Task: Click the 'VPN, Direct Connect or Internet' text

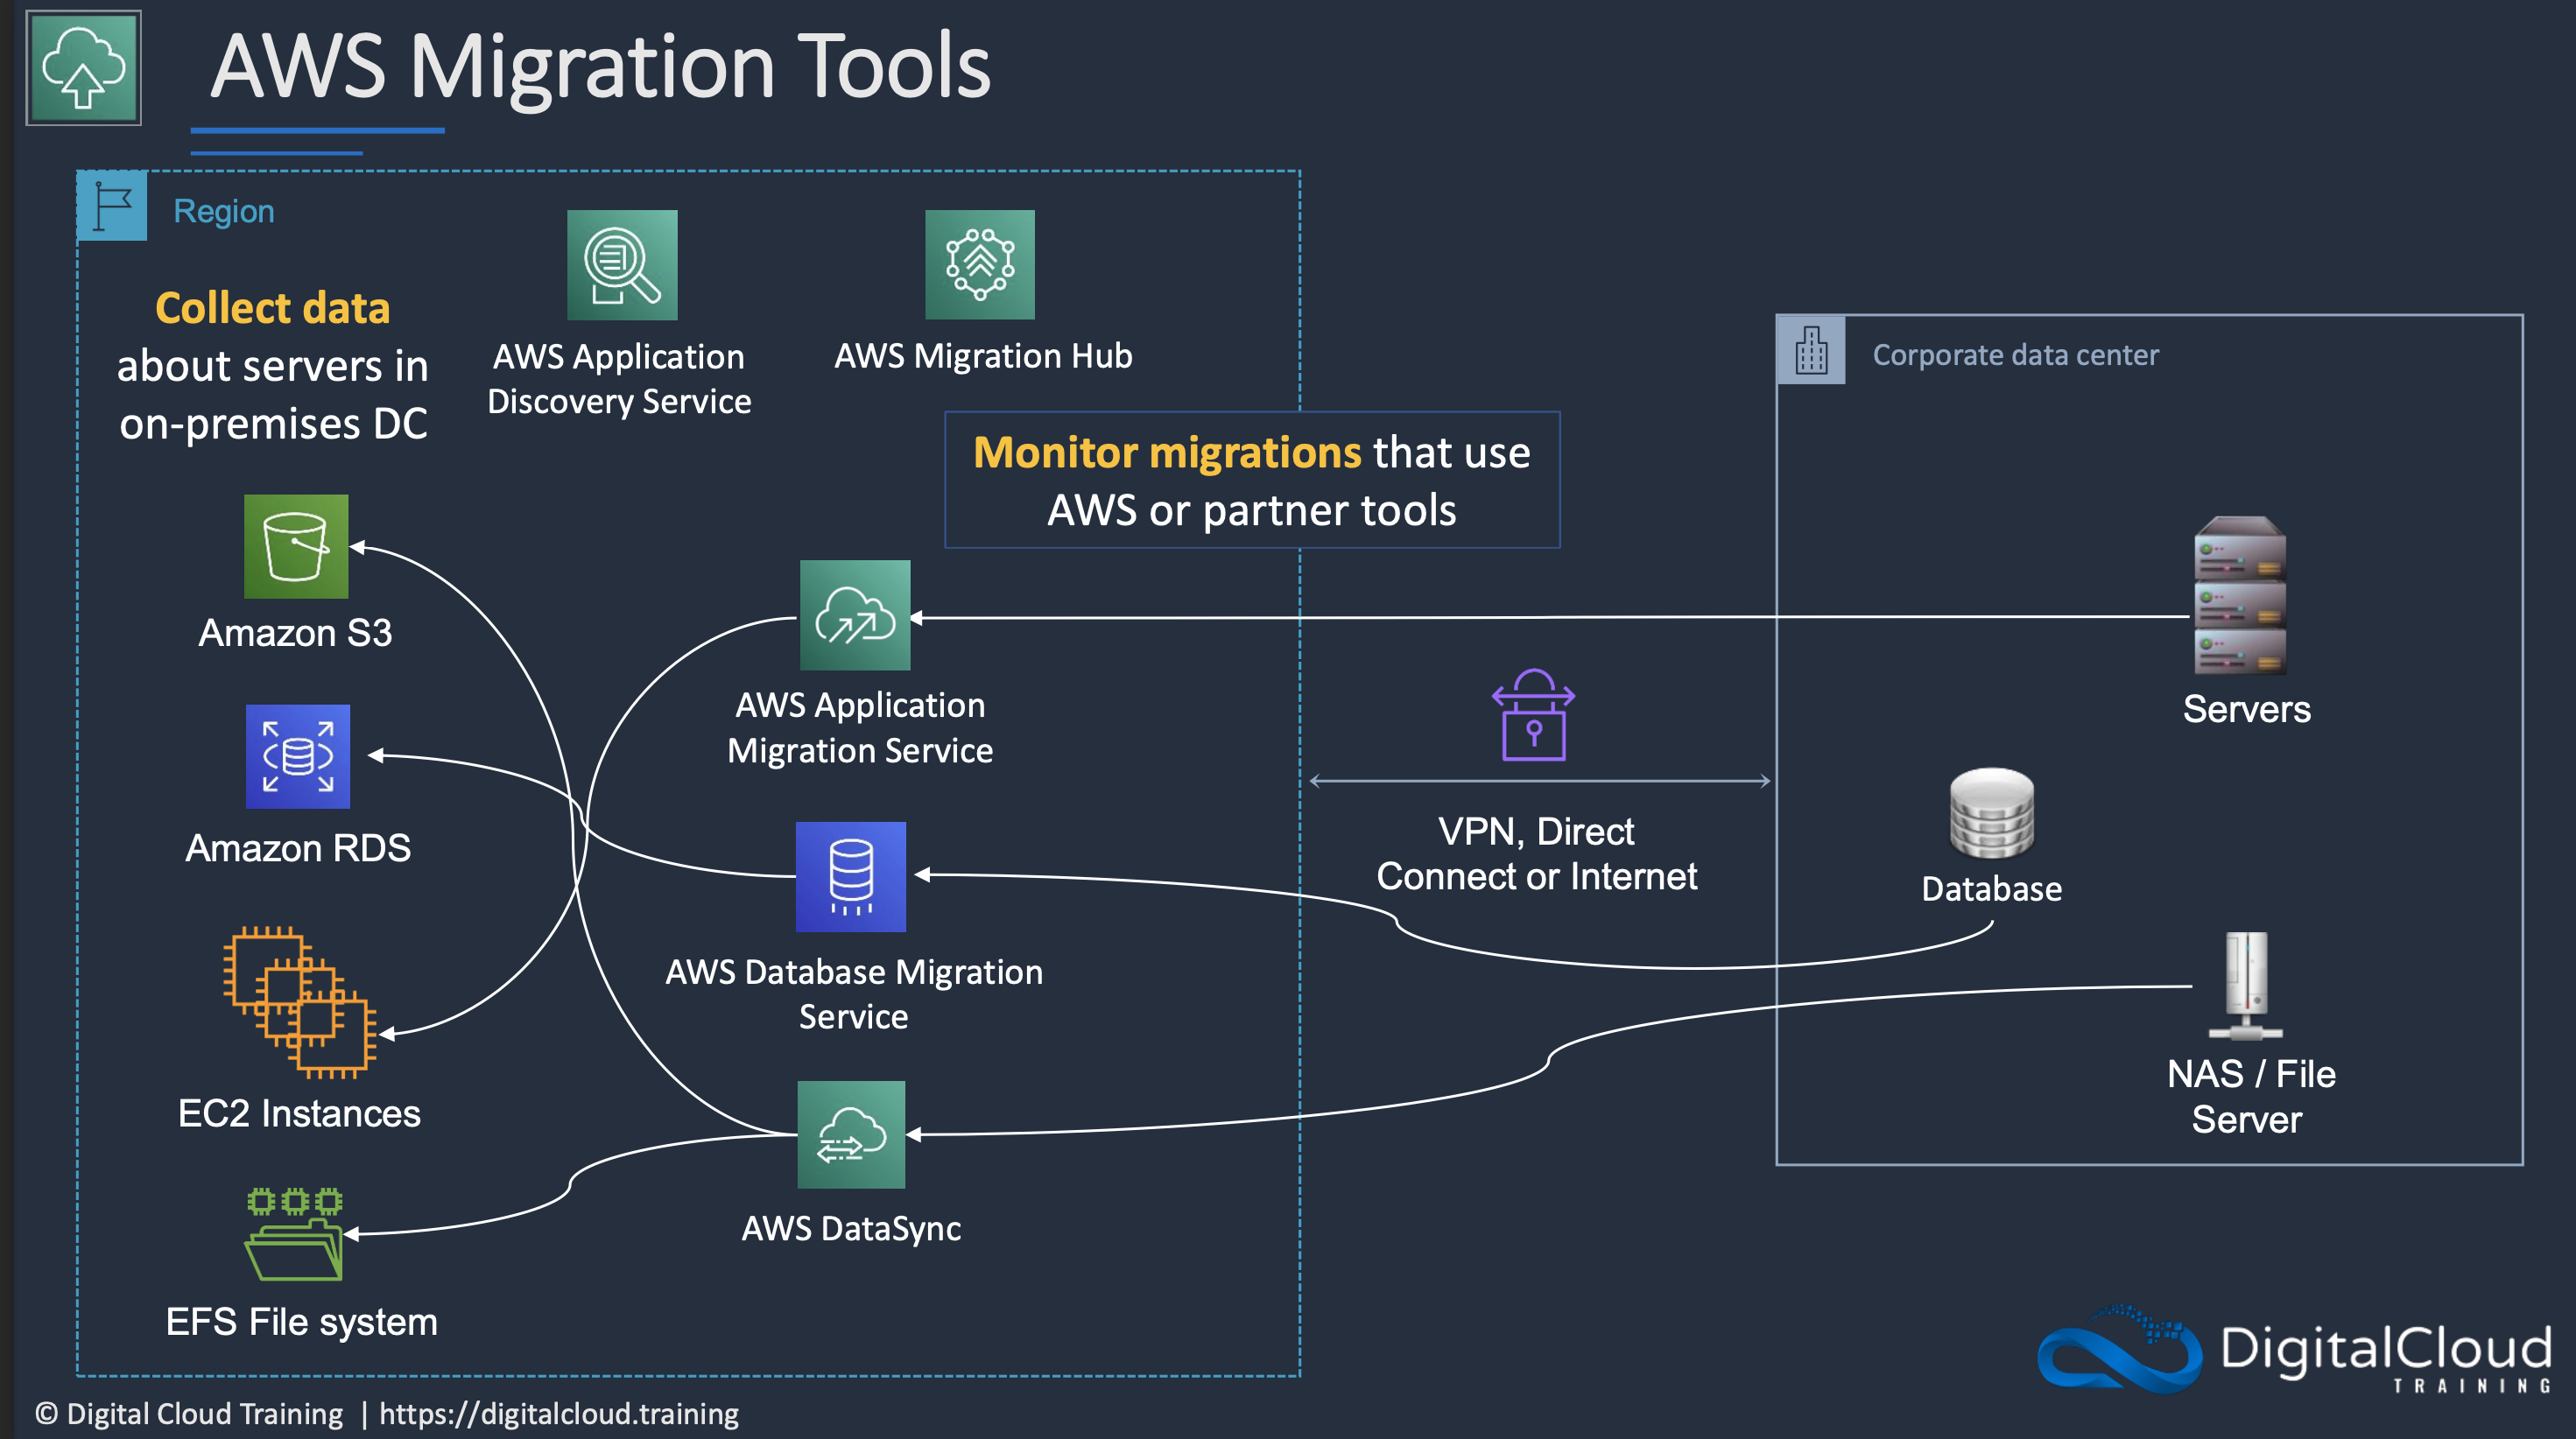Action: coord(1537,854)
